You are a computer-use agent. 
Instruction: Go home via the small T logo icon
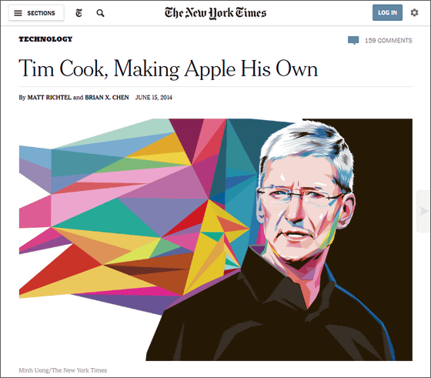tap(79, 13)
